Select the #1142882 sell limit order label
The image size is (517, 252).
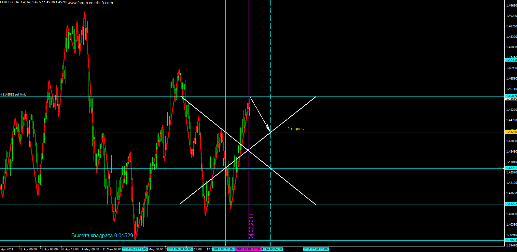13,95
